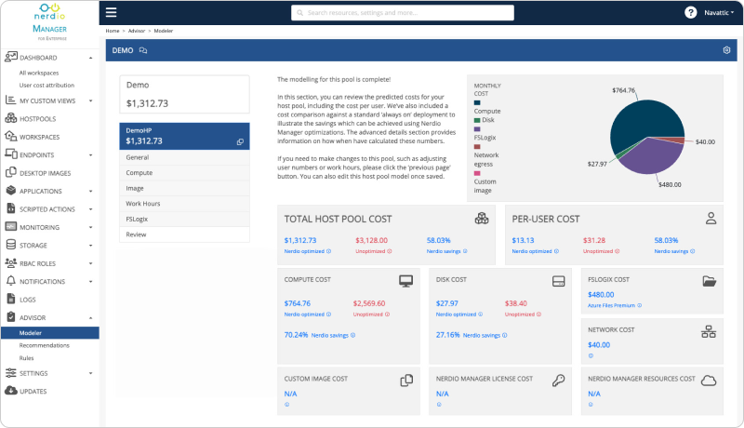Click the FSLogix Cost folder icon
Viewport: 744px width, 428px height.
[x=710, y=281]
